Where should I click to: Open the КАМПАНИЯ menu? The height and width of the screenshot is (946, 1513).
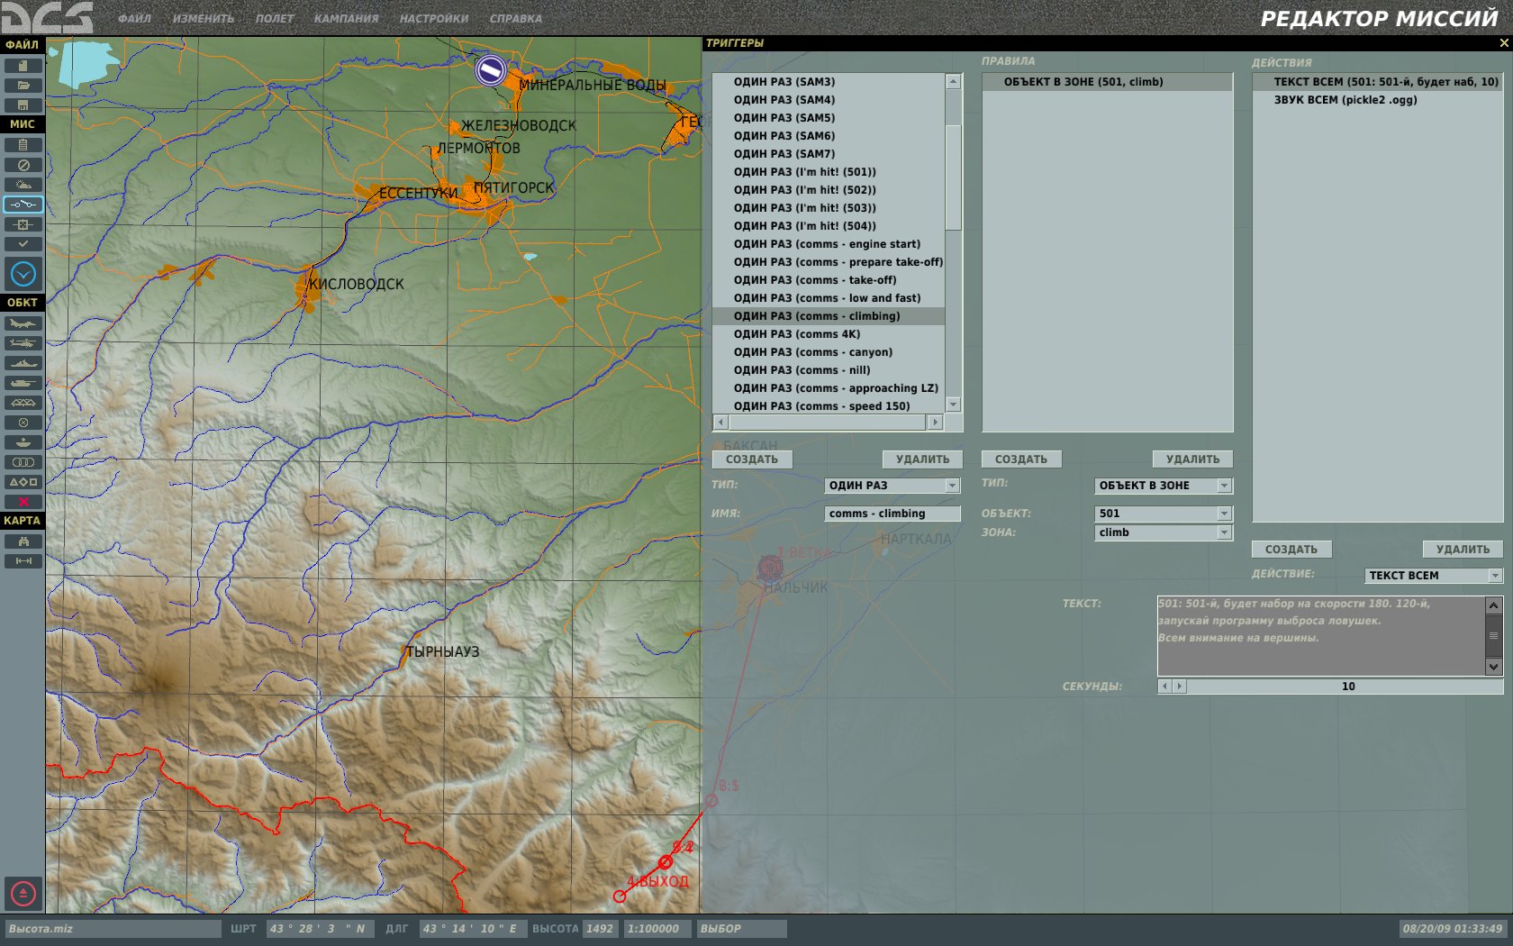pos(347,18)
